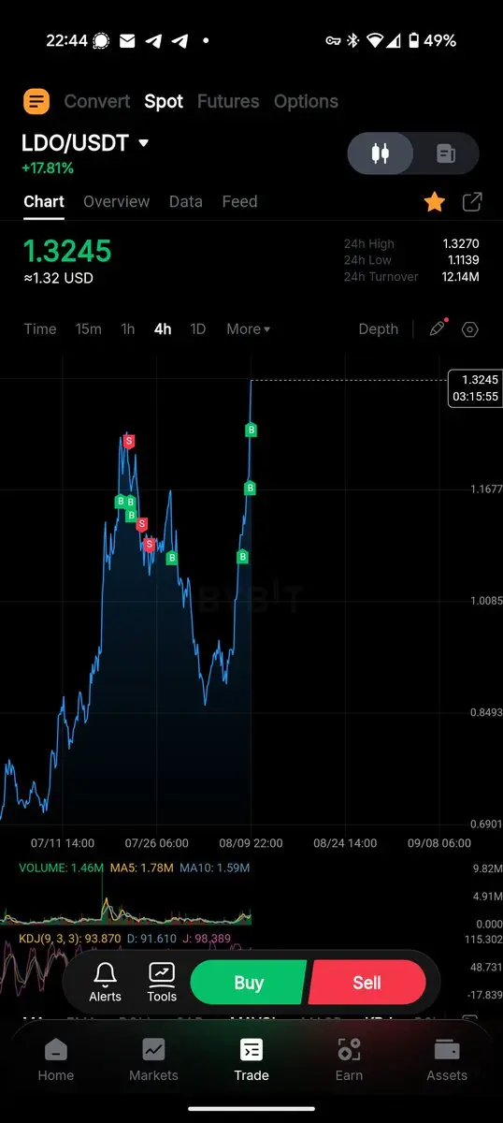Switch to order book view toggle
503x1123 pixels.
point(446,153)
